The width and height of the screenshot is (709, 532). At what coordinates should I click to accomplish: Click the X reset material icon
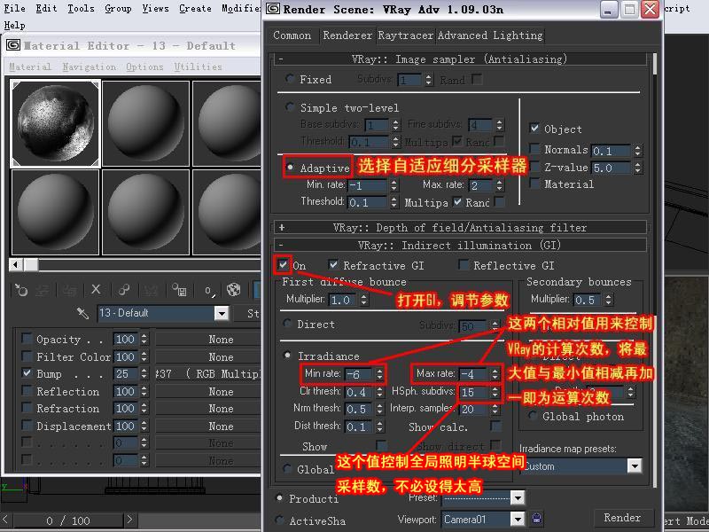(96, 290)
